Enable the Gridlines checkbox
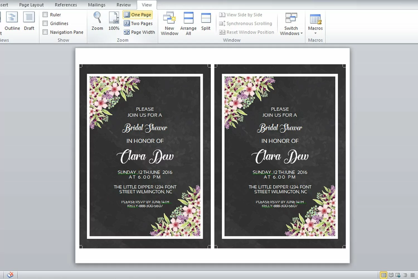The width and height of the screenshot is (418, 279). (45, 23)
